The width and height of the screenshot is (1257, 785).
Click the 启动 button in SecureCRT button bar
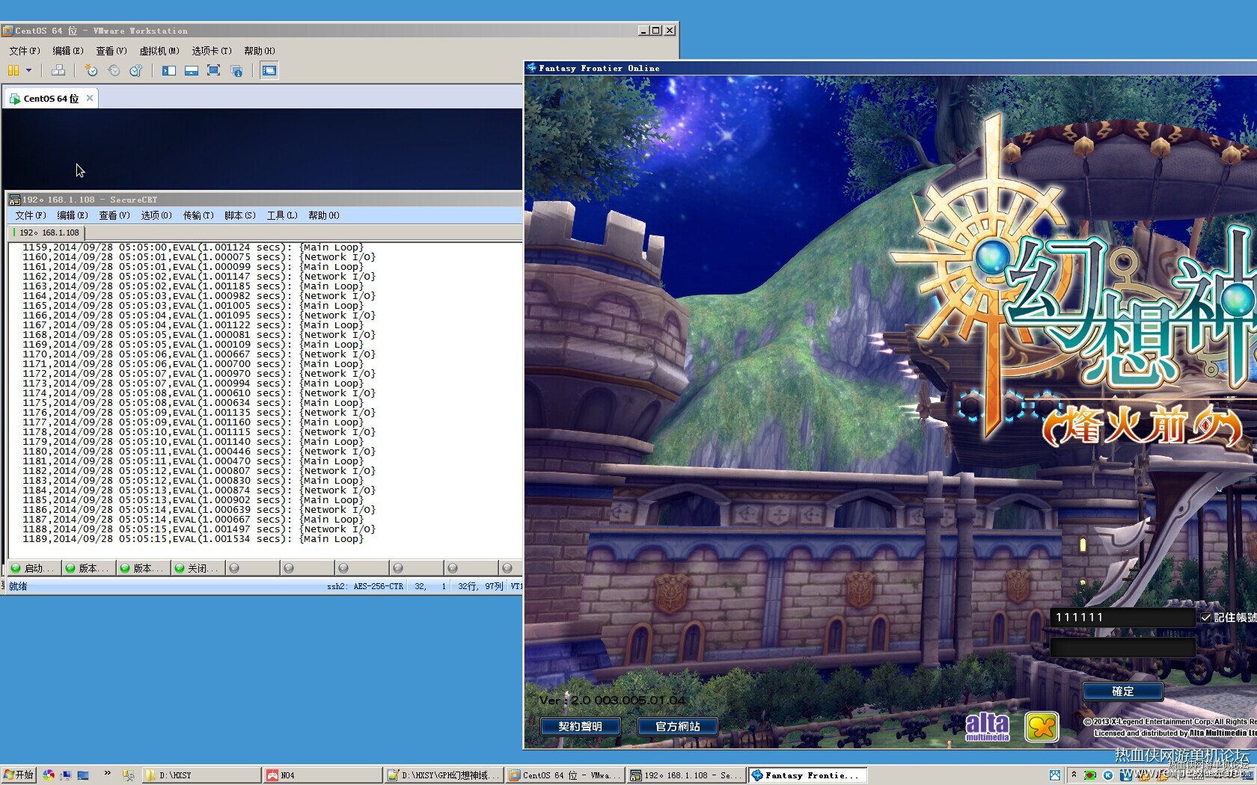[x=34, y=568]
